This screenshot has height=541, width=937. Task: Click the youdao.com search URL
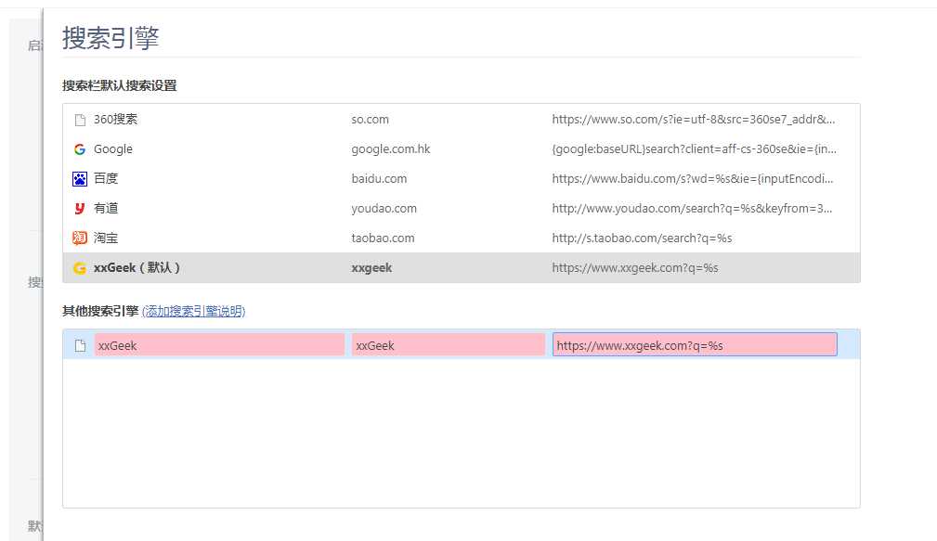(x=692, y=209)
